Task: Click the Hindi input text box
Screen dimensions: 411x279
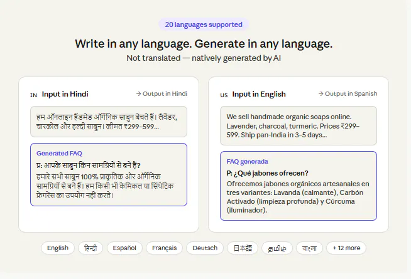Action: click(109, 122)
